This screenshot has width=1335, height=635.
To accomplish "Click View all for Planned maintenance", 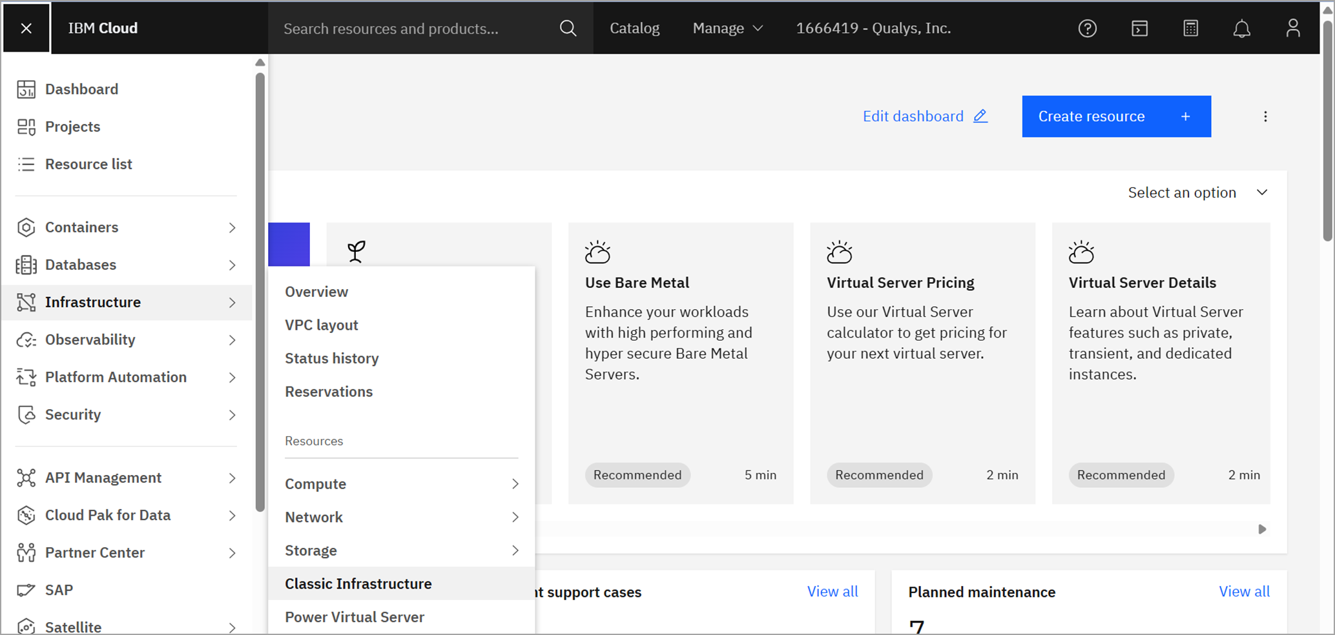I will [1243, 591].
